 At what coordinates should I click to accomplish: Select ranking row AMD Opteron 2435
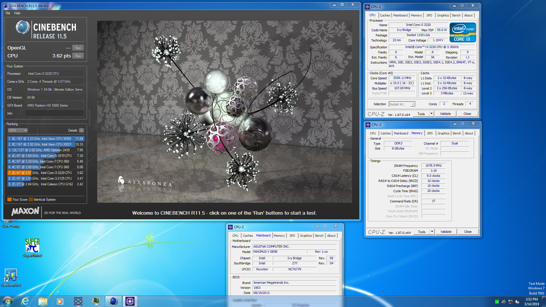tap(45, 150)
